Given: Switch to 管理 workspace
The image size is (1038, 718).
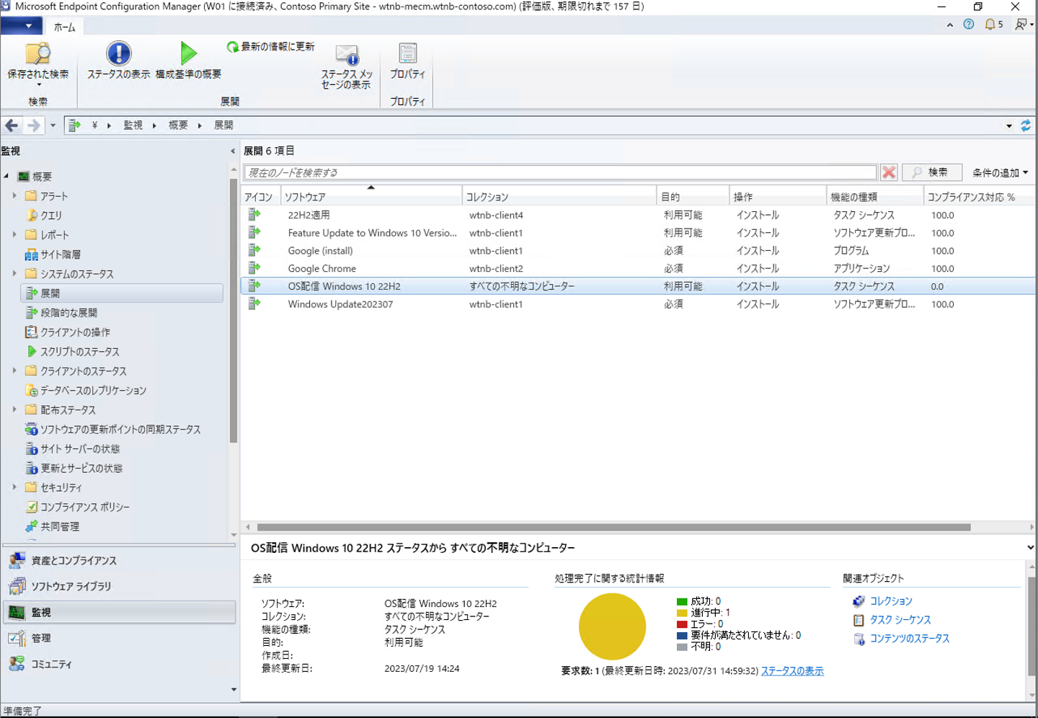Looking at the screenshot, I should (x=119, y=639).
